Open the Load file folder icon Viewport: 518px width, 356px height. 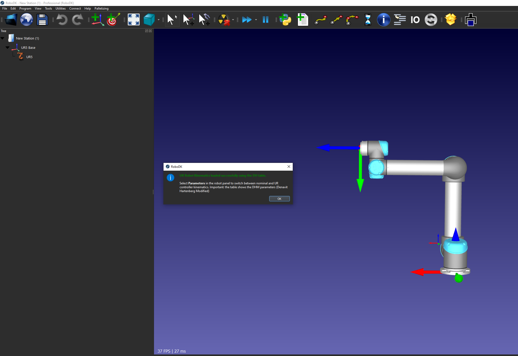point(11,20)
